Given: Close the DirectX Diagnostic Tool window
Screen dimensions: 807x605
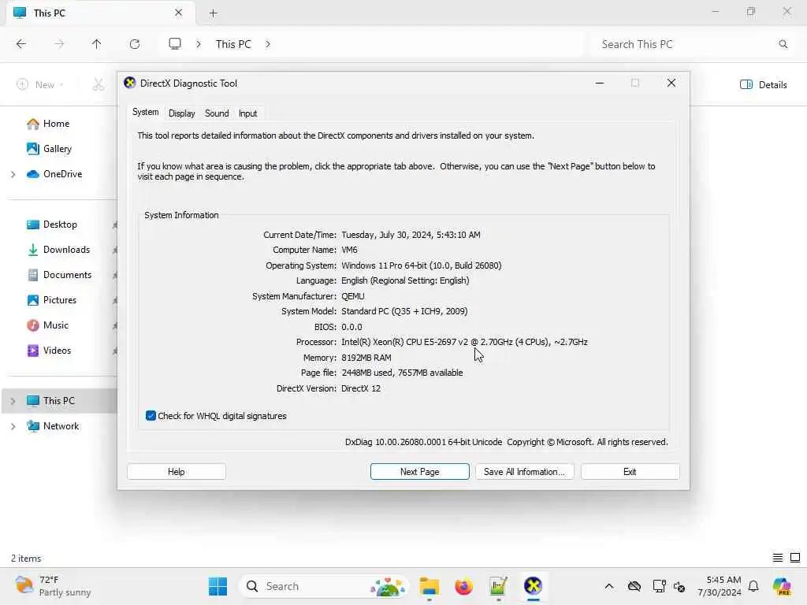Looking at the screenshot, I should click(671, 83).
